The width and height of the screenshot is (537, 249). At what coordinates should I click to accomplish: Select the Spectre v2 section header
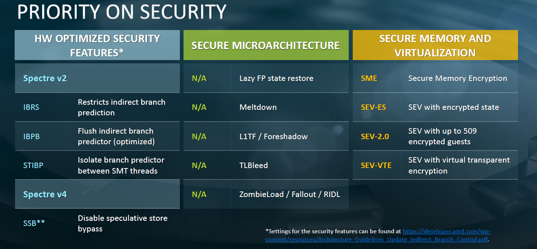click(97, 78)
